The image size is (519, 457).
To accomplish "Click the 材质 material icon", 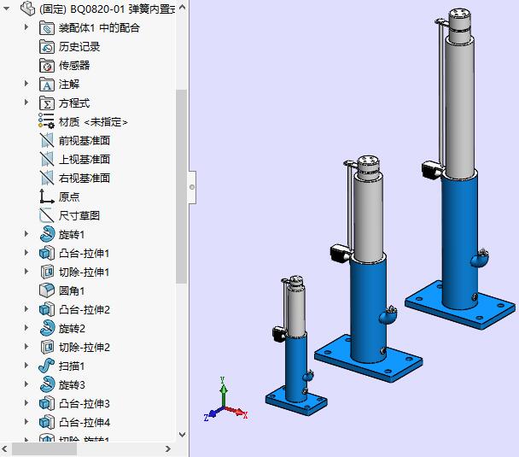I will [46, 121].
